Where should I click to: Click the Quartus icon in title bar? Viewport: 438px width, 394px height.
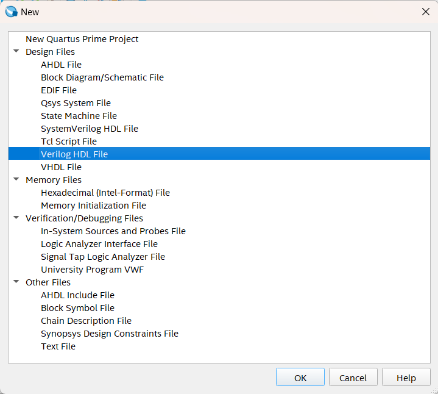click(11, 12)
